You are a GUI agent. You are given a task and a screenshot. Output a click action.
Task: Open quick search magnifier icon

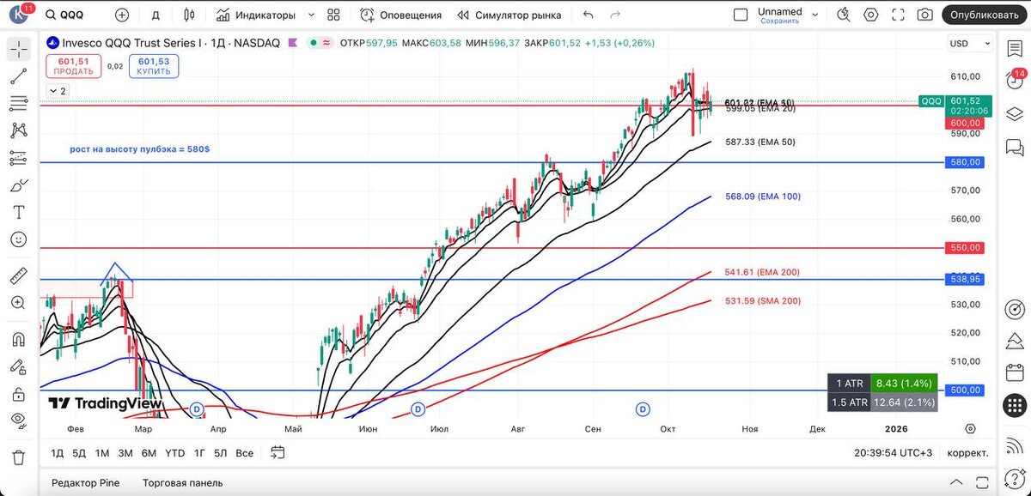point(845,15)
